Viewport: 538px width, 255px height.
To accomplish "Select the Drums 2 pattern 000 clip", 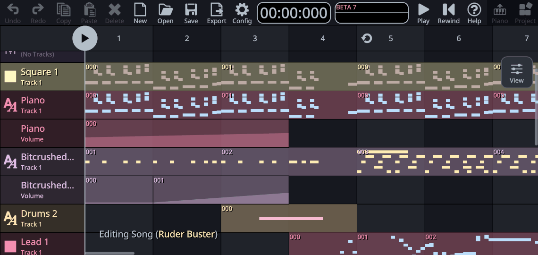I will point(288,218).
